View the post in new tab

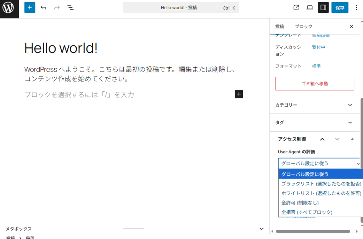pos(296,7)
